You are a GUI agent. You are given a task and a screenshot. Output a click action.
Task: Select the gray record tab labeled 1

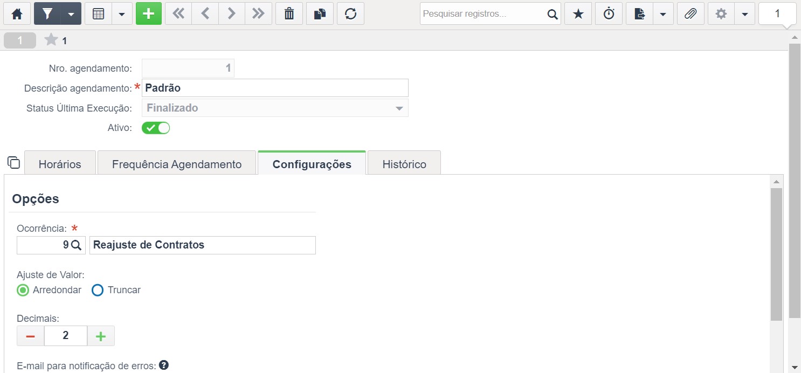[x=20, y=40]
